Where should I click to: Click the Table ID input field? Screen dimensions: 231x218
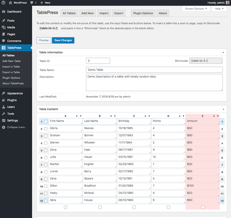point(98,61)
